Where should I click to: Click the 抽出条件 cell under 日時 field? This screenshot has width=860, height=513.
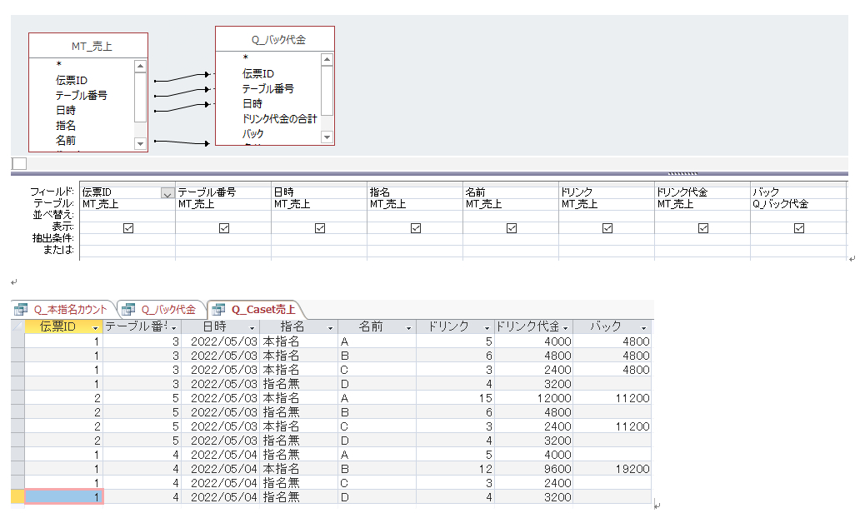318,238
